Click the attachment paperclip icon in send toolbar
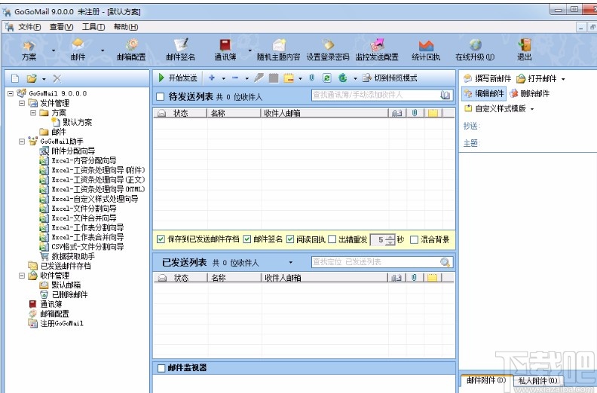The width and height of the screenshot is (597, 393). pyautogui.click(x=312, y=78)
